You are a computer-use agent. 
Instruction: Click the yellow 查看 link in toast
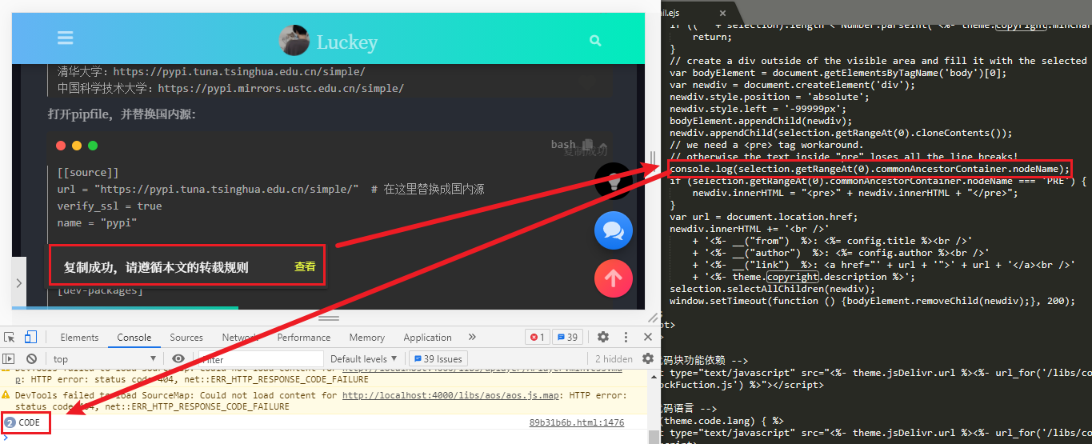click(x=305, y=266)
